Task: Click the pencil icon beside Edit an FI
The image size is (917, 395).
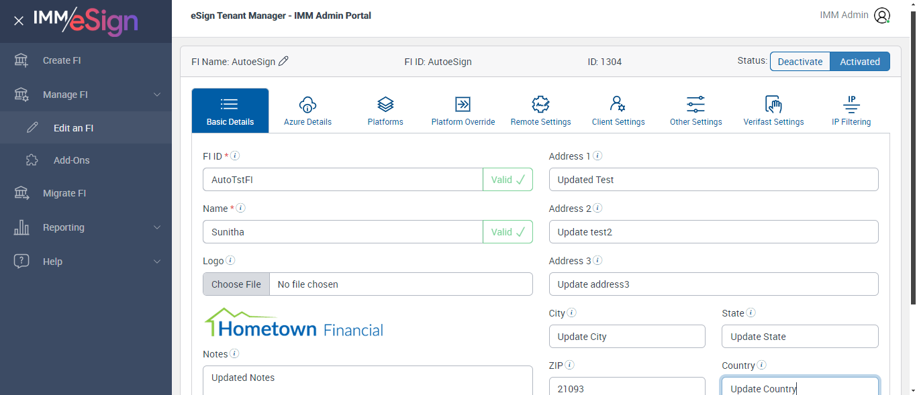Action: point(32,127)
